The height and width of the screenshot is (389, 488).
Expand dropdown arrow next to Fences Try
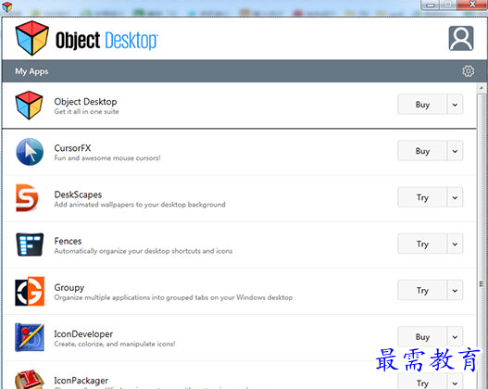pos(455,244)
